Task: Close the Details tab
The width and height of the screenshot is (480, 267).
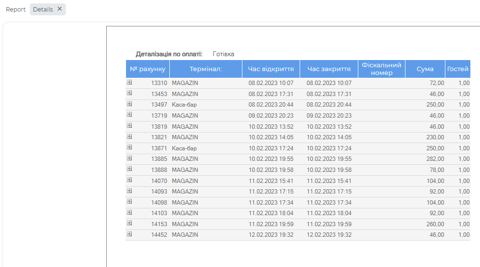Action: [60, 9]
